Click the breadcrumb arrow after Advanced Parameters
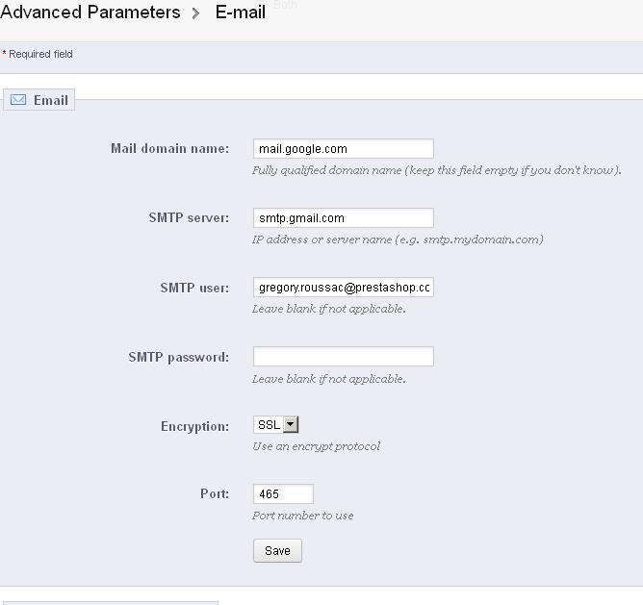 [196, 13]
